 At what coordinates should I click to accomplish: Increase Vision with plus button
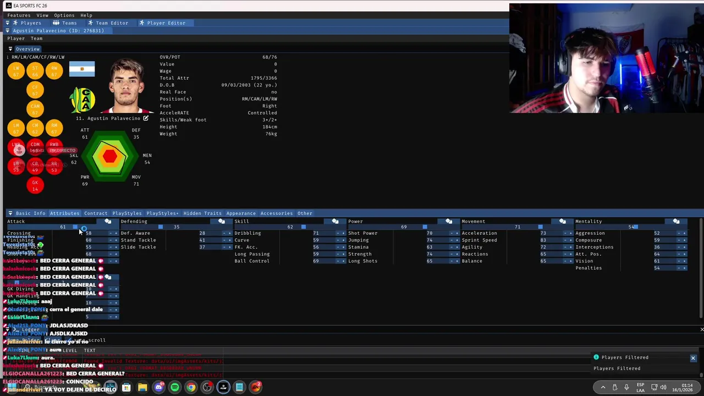click(x=685, y=261)
